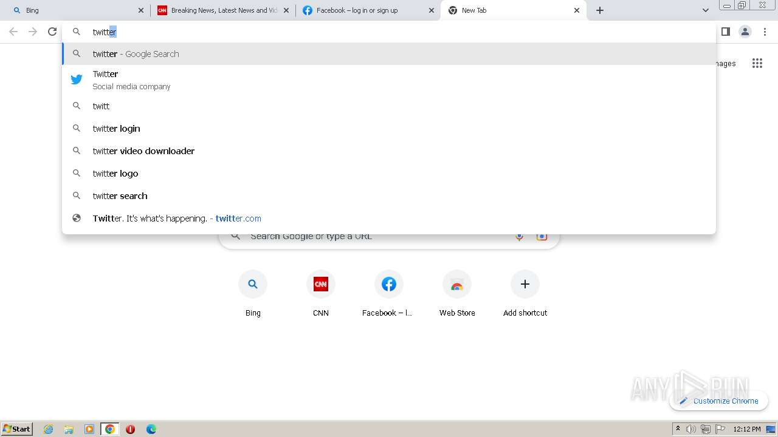Click the 12:12 PM clock
Viewport: 778px width, 437px height.
pyautogui.click(x=747, y=429)
